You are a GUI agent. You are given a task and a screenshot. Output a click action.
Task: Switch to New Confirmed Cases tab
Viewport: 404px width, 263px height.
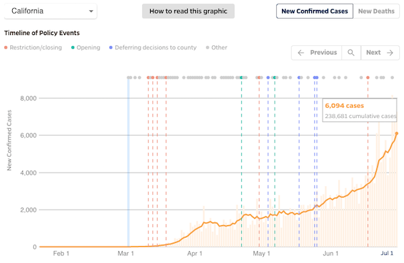pyautogui.click(x=314, y=11)
